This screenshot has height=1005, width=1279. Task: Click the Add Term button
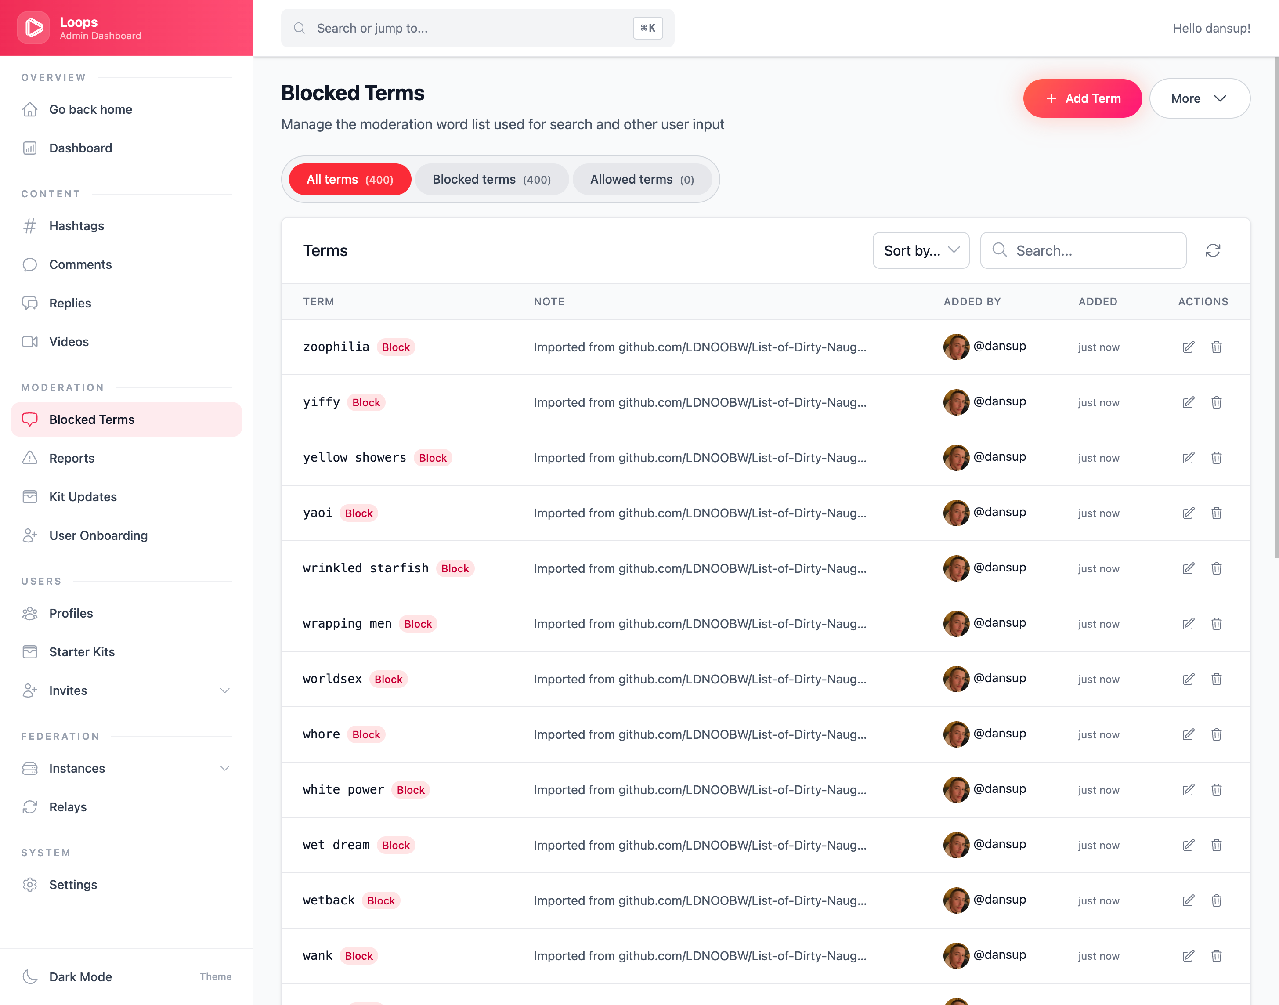point(1083,98)
